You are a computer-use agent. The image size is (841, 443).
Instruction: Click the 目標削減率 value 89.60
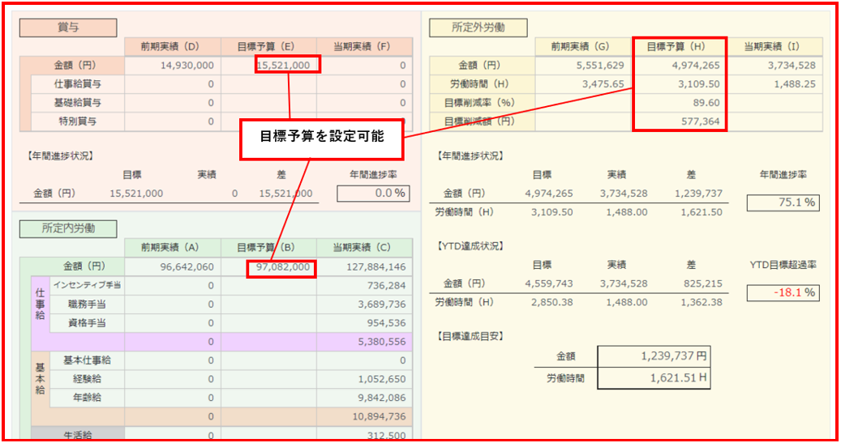(x=680, y=103)
